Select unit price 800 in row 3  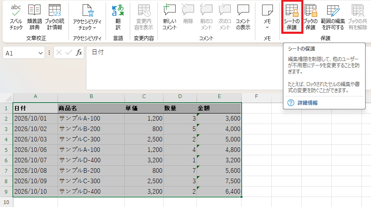pyautogui.click(x=144, y=129)
